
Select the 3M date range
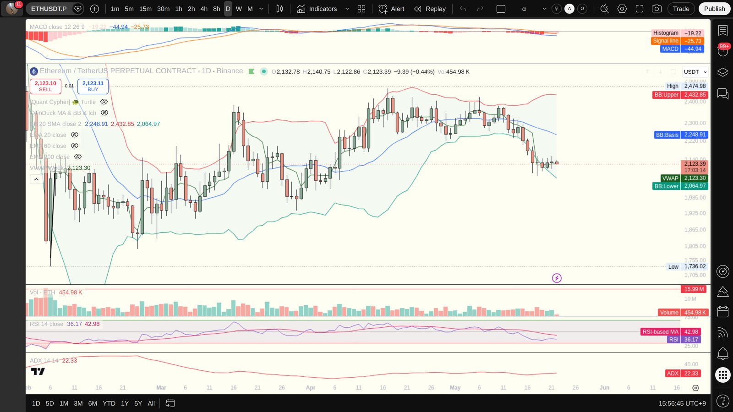click(78, 403)
